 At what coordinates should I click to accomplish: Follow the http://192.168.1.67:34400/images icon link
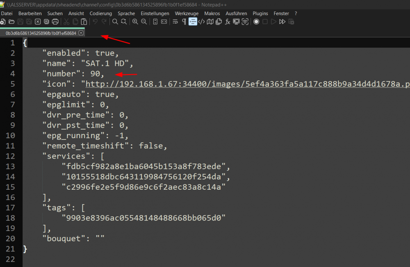pyautogui.click(x=248, y=84)
